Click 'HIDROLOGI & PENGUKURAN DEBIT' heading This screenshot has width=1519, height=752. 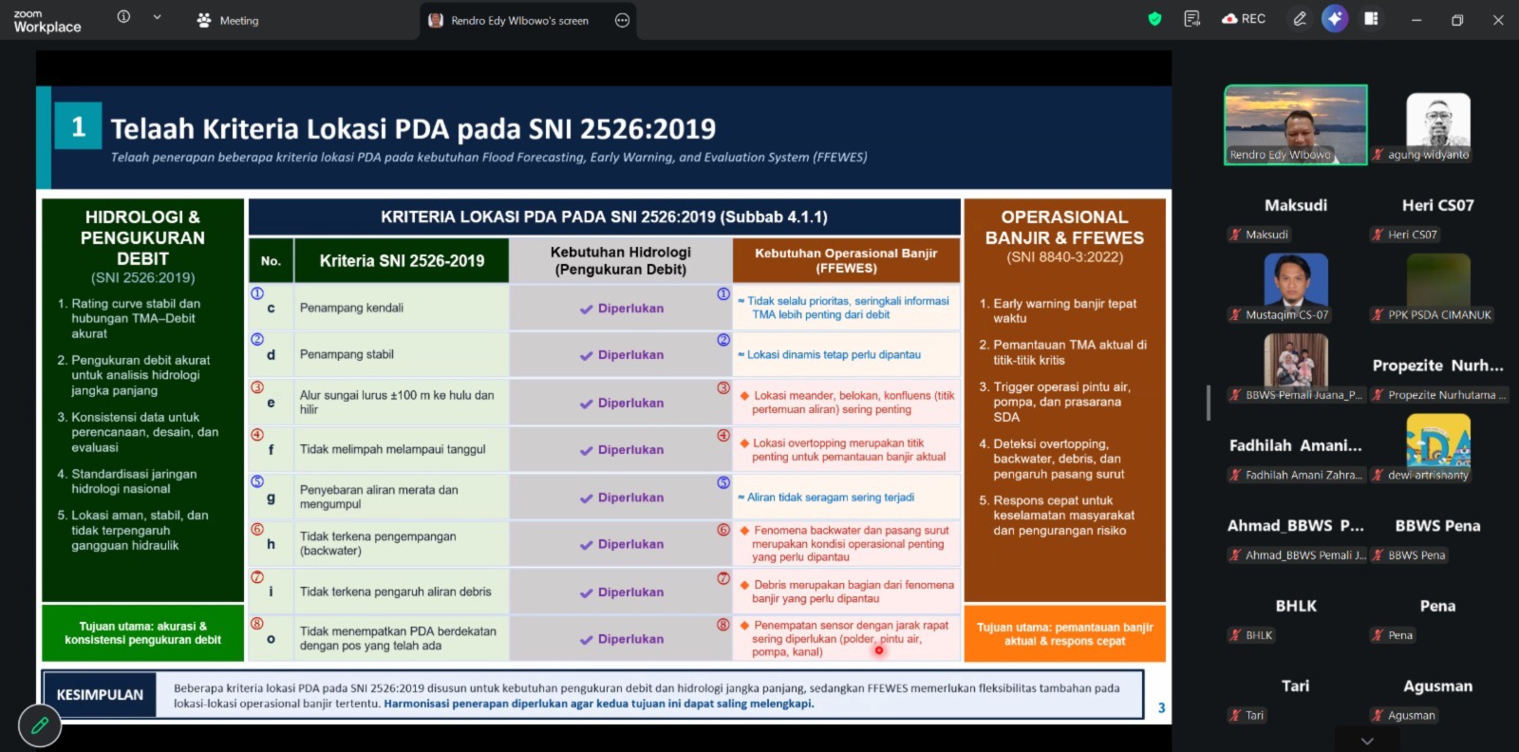point(142,237)
